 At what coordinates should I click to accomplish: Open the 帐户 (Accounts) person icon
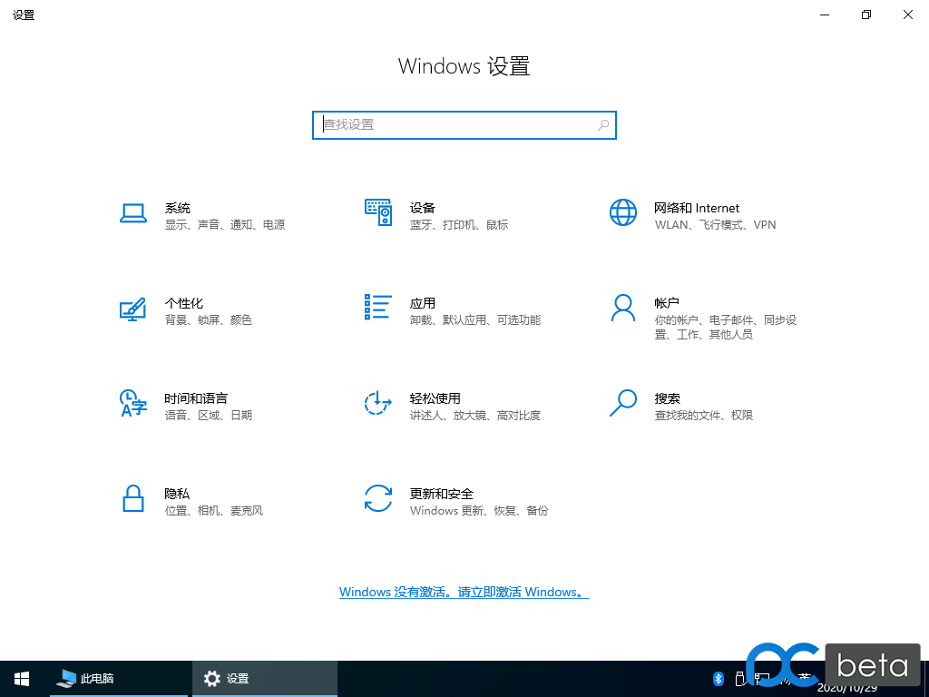click(x=622, y=308)
